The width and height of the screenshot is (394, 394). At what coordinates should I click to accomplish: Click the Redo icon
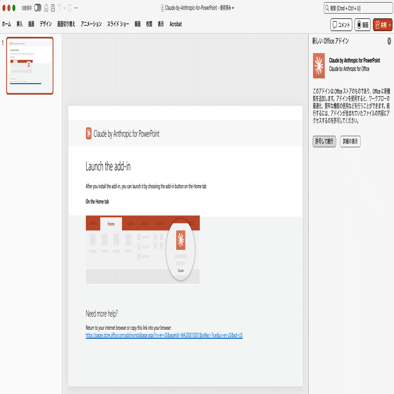pos(69,8)
